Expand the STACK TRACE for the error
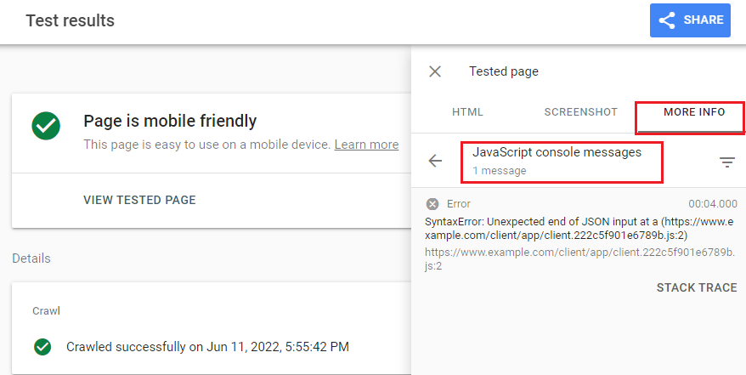746x375 pixels. coord(697,287)
